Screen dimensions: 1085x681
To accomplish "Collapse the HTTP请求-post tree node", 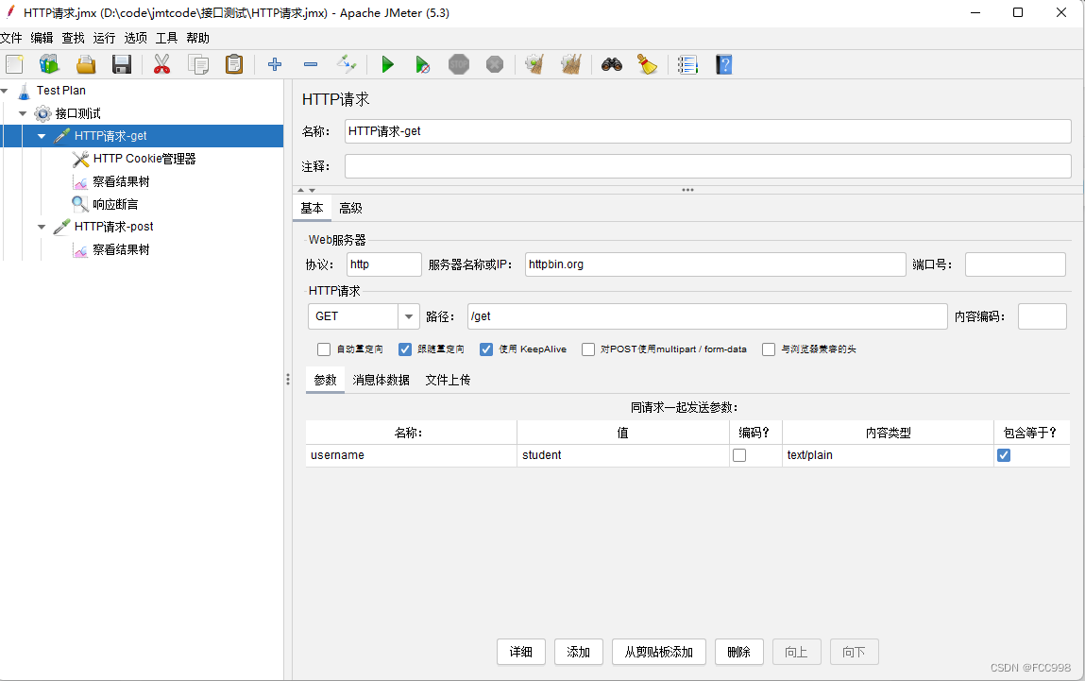I will point(42,227).
